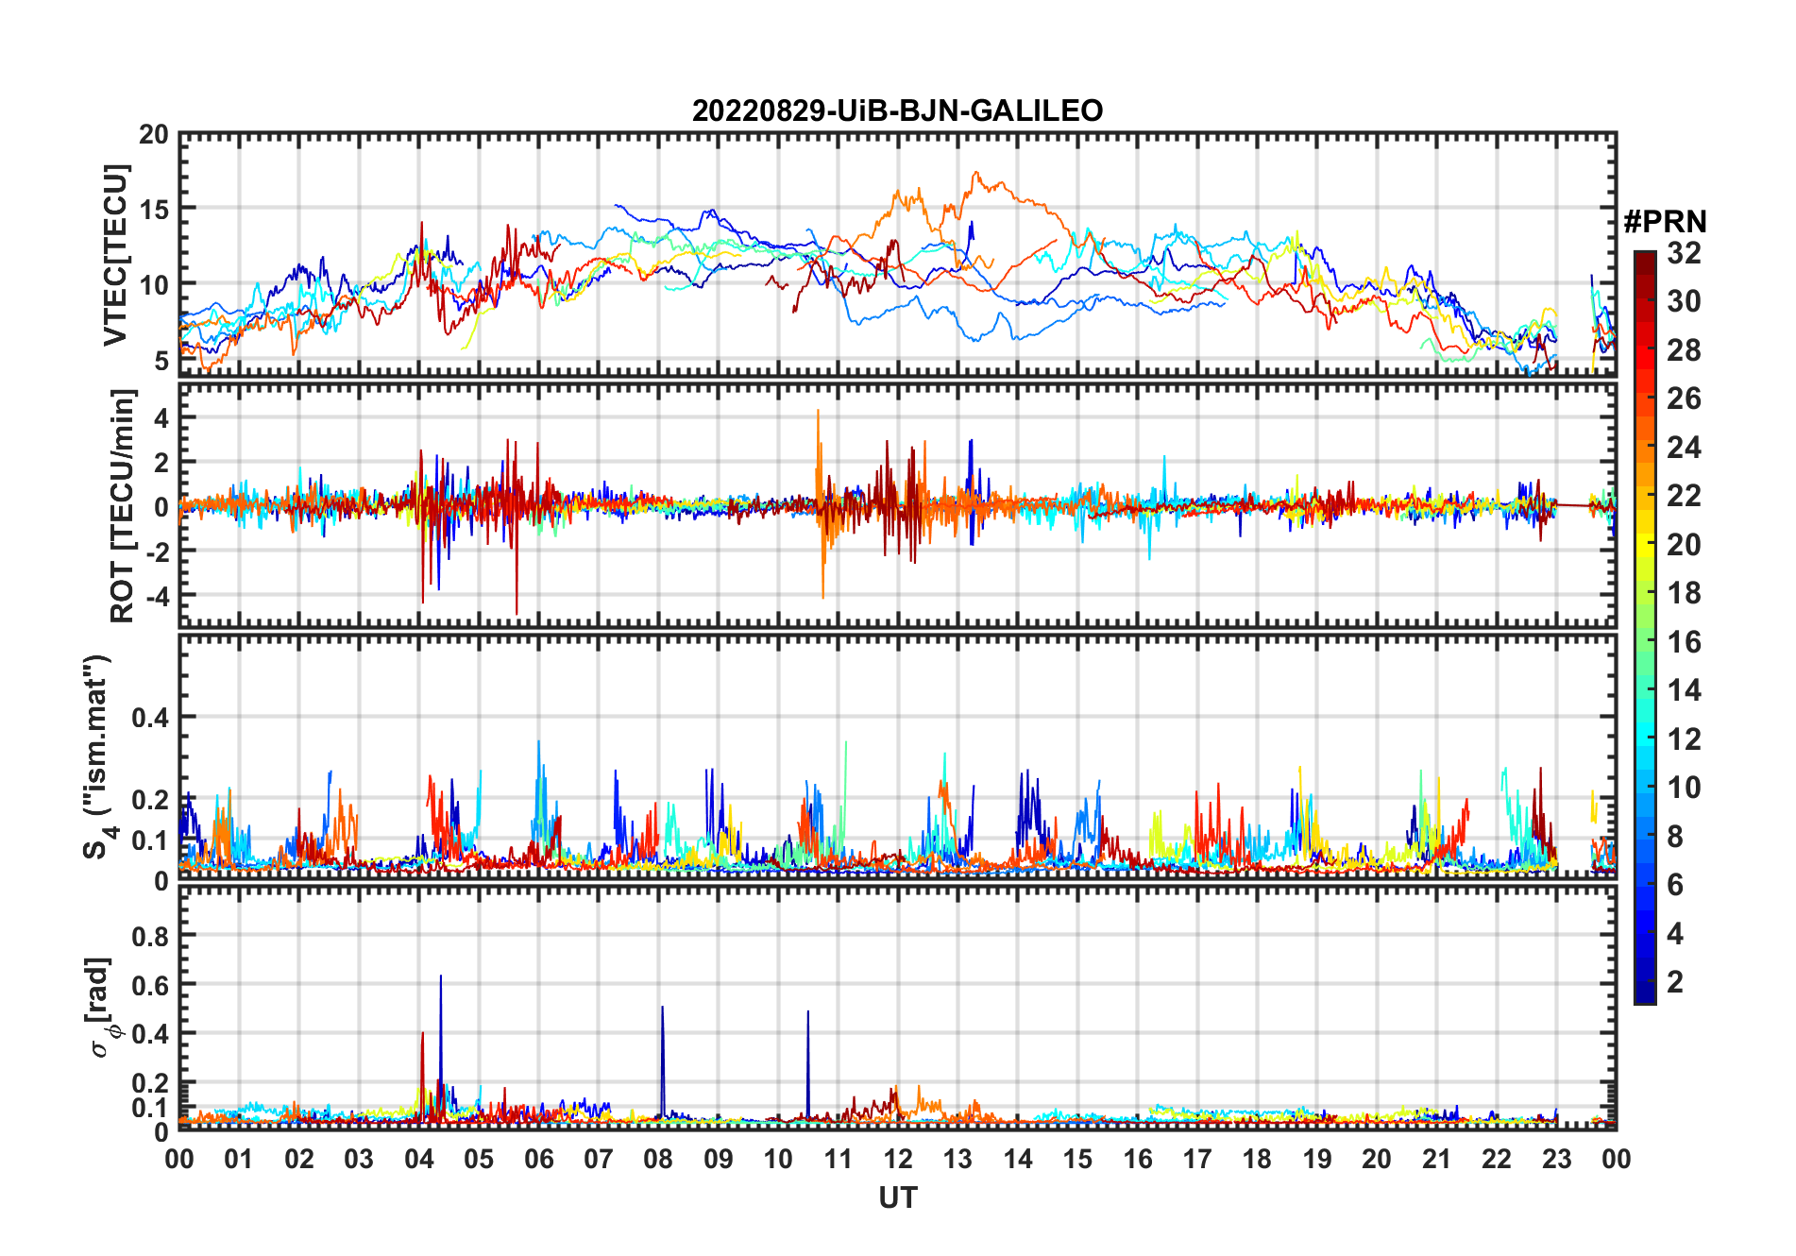This screenshot has height=1256, width=1796.
Task: Click the 20 tick on the VTEC axis
Action: [154, 135]
